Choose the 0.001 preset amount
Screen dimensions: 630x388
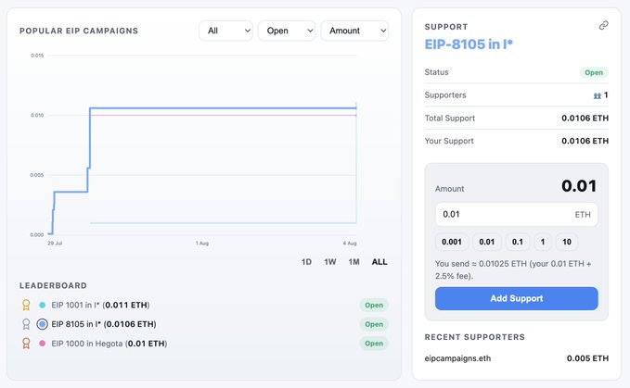[452, 242]
